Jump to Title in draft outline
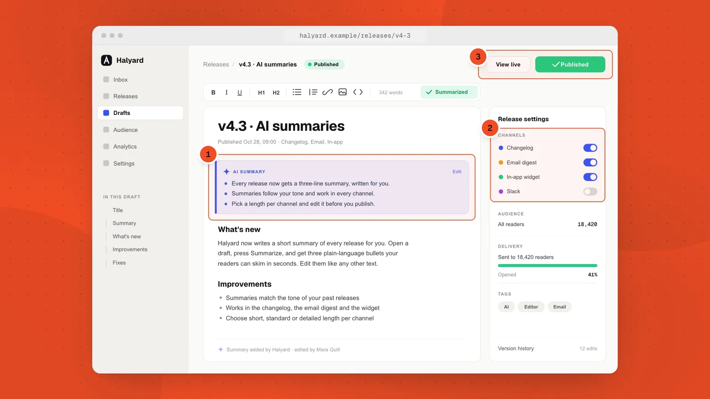Image resolution: width=710 pixels, height=399 pixels. (x=118, y=210)
